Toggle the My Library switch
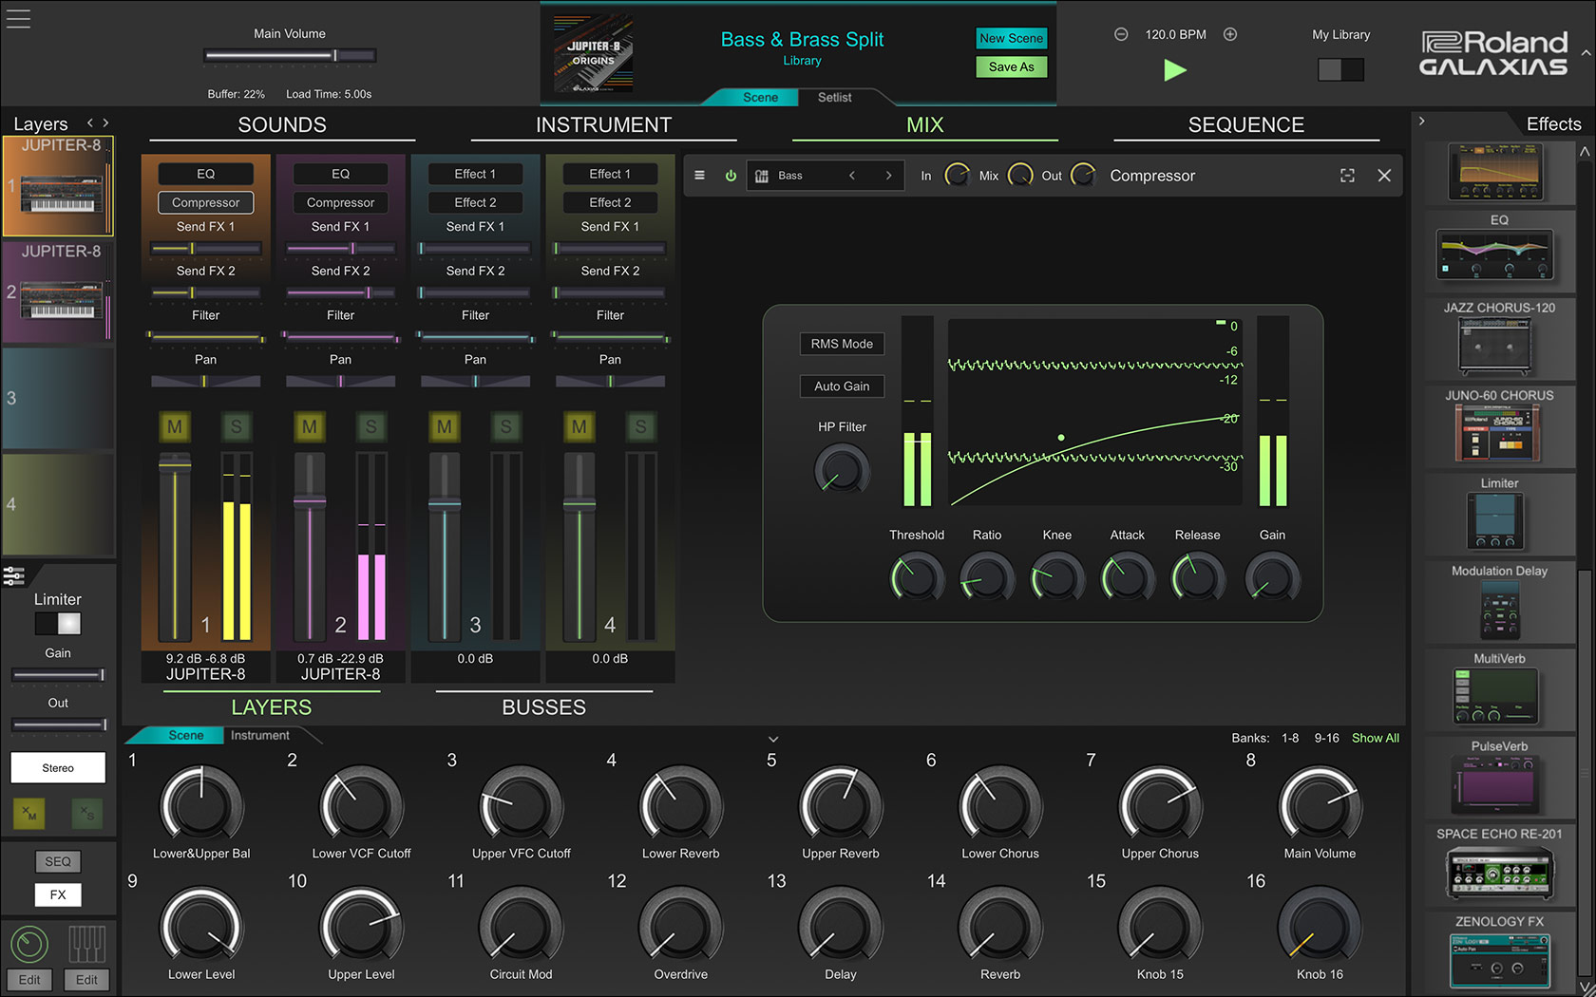 pyautogui.click(x=1340, y=69)
